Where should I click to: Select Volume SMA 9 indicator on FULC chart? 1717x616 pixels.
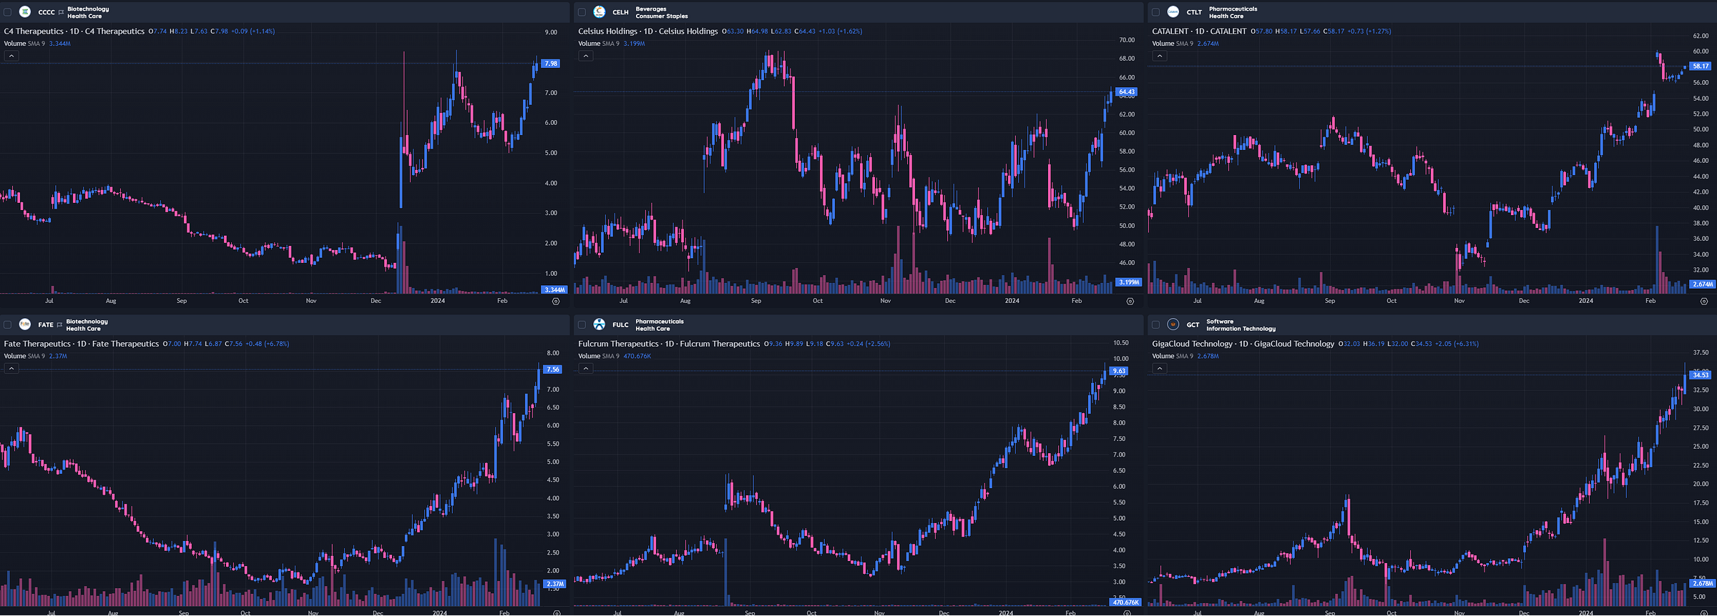tap(599, 356)
